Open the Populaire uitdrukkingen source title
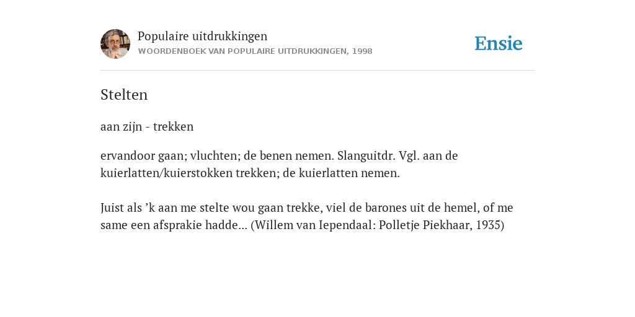This screenshot has width=635, height=317. pos(203,36)
